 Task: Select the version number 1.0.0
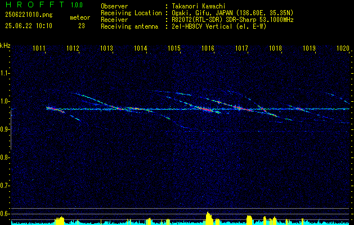pyautogui.click(x=77, y=5)
